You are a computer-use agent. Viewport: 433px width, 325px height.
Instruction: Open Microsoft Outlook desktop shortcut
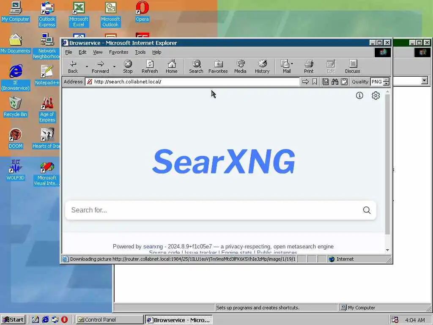[110, 14]
